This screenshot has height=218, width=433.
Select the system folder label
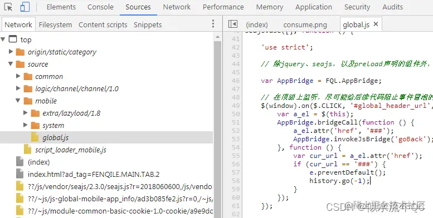pyautogui.click(x=53, y=125)
